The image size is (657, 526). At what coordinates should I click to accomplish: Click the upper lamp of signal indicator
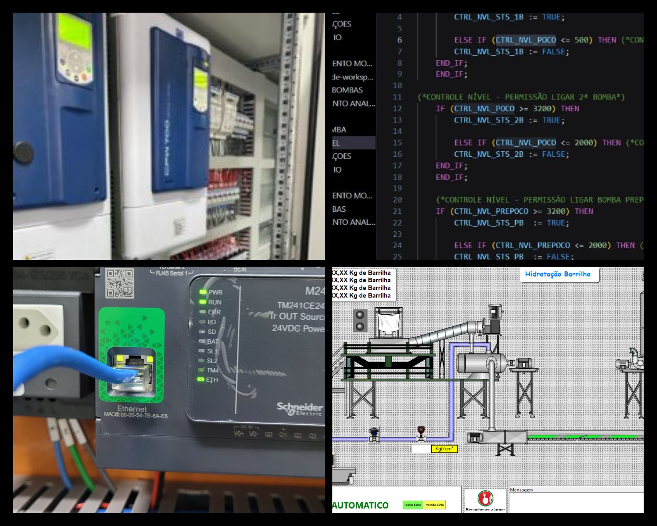click(x=360, y=315)
